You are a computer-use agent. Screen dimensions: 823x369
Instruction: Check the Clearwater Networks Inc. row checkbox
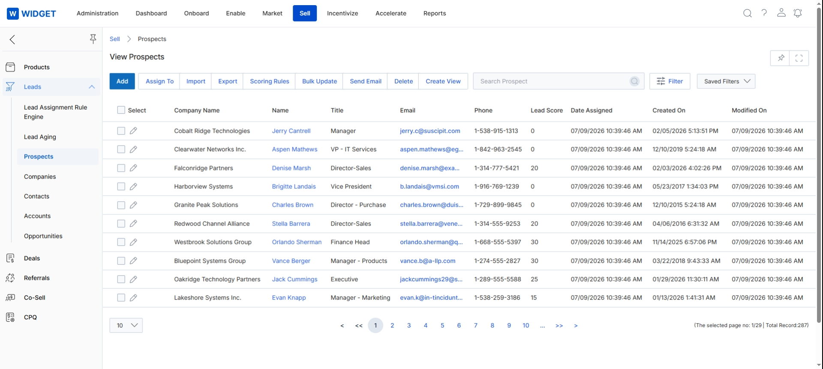pos(121,149)
